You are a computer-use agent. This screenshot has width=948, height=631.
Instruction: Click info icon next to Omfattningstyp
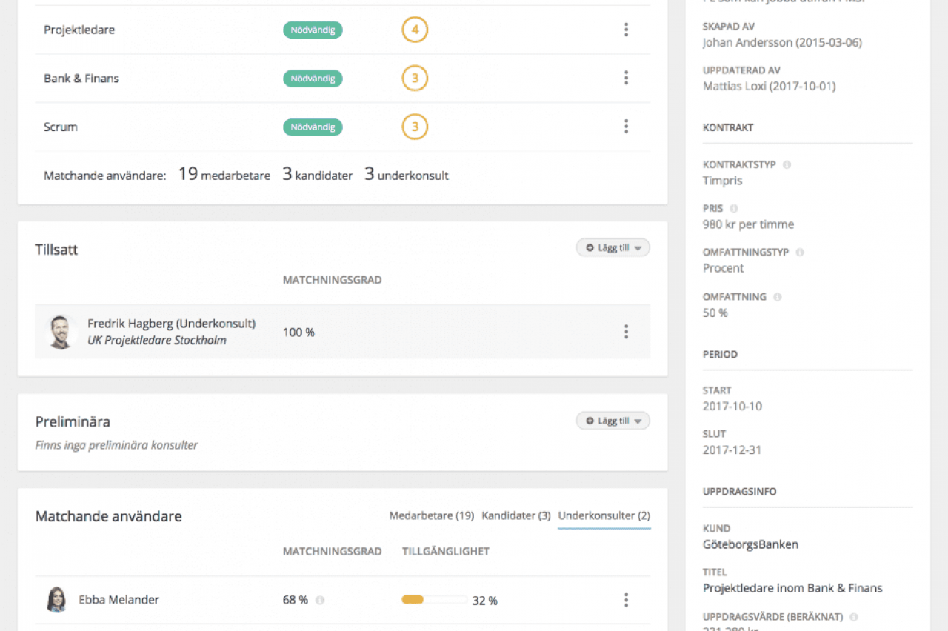(x=799, y=253)
